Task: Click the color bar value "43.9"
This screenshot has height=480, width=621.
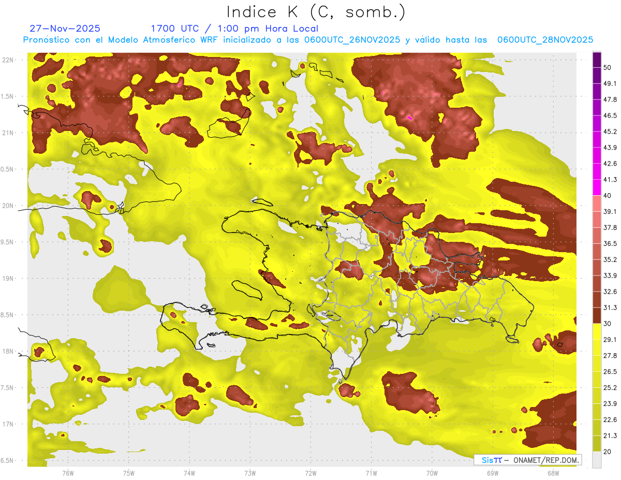Action: (x=610, y=148)
